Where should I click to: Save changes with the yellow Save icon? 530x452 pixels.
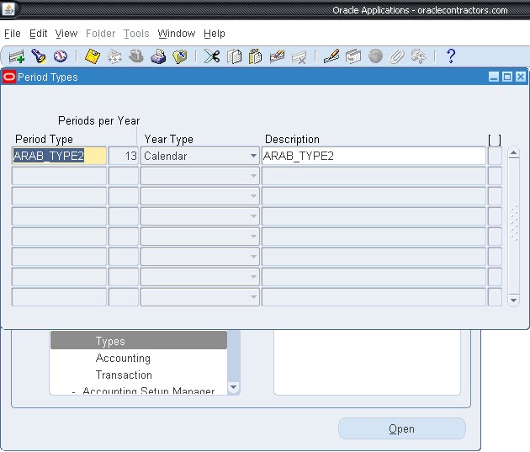[x=93, y=56]
